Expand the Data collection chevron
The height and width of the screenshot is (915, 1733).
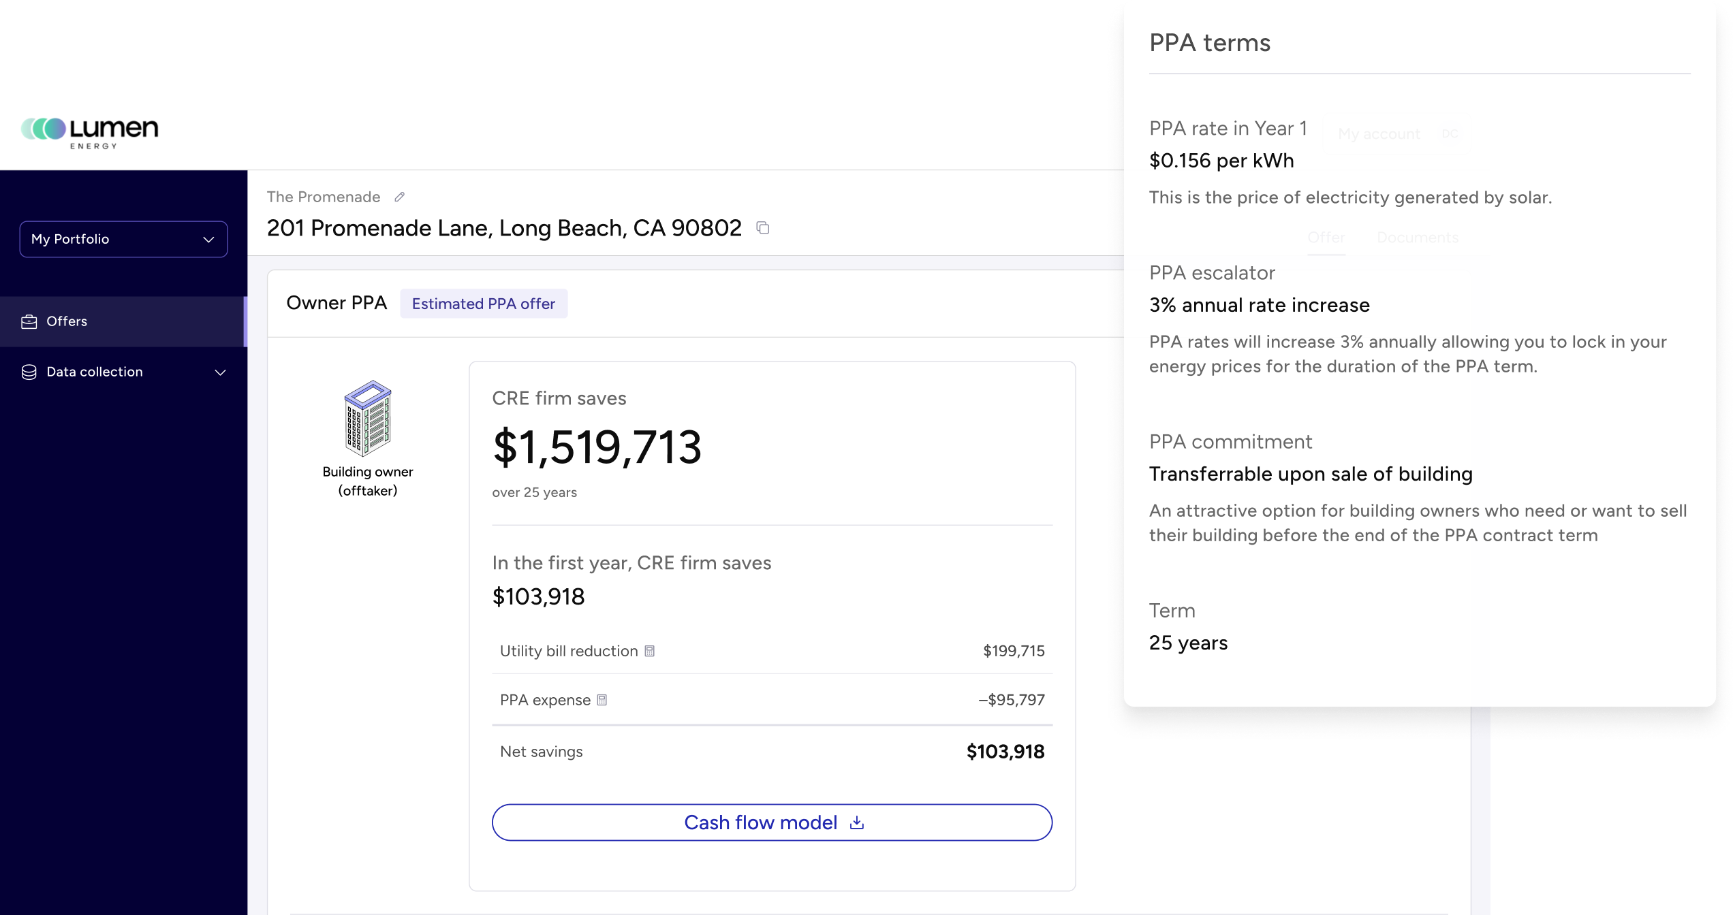220,372
